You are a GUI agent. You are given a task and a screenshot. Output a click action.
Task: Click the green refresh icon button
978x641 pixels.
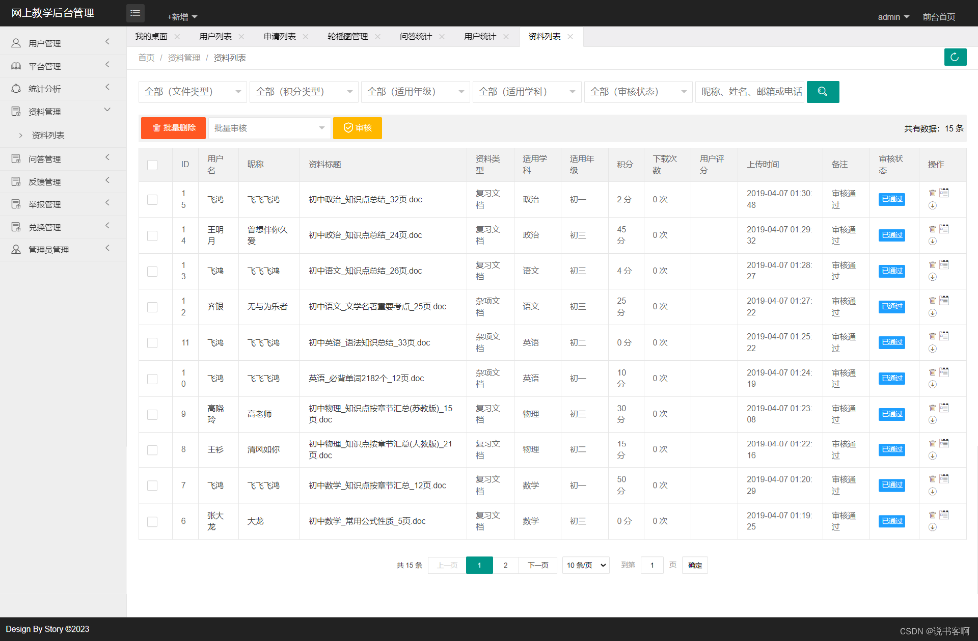955,57
